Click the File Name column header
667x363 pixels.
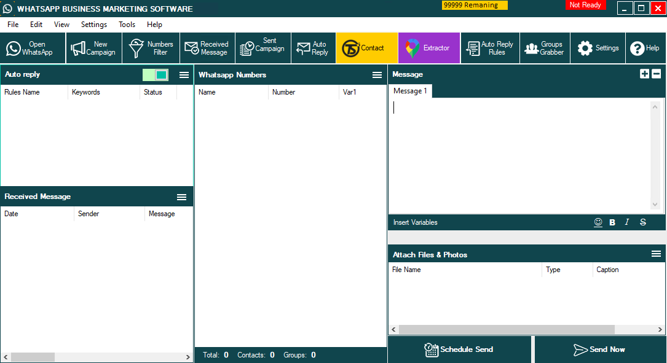[465, 270]
